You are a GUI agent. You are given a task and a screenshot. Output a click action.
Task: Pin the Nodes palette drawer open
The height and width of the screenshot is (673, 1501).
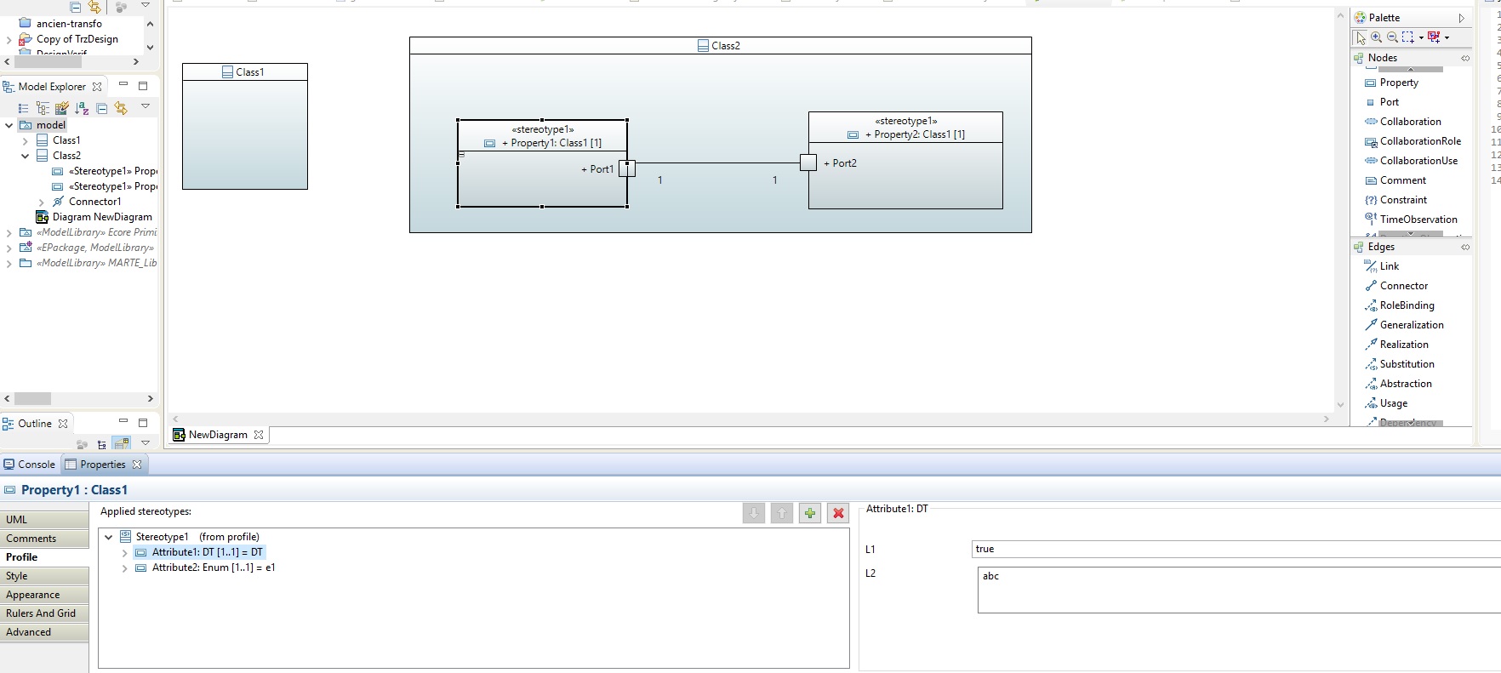point(1465,58)
